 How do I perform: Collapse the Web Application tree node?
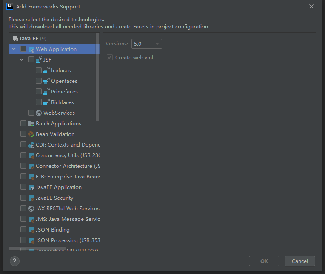click(x=14, y=49)
